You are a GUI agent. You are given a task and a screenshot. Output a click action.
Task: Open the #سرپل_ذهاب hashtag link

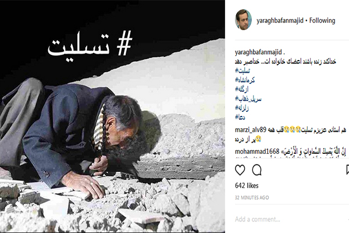click(x=248, y=98)
